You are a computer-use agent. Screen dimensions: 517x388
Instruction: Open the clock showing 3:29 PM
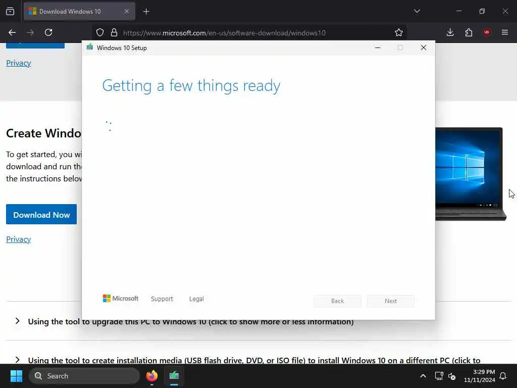tap(480, 376)
